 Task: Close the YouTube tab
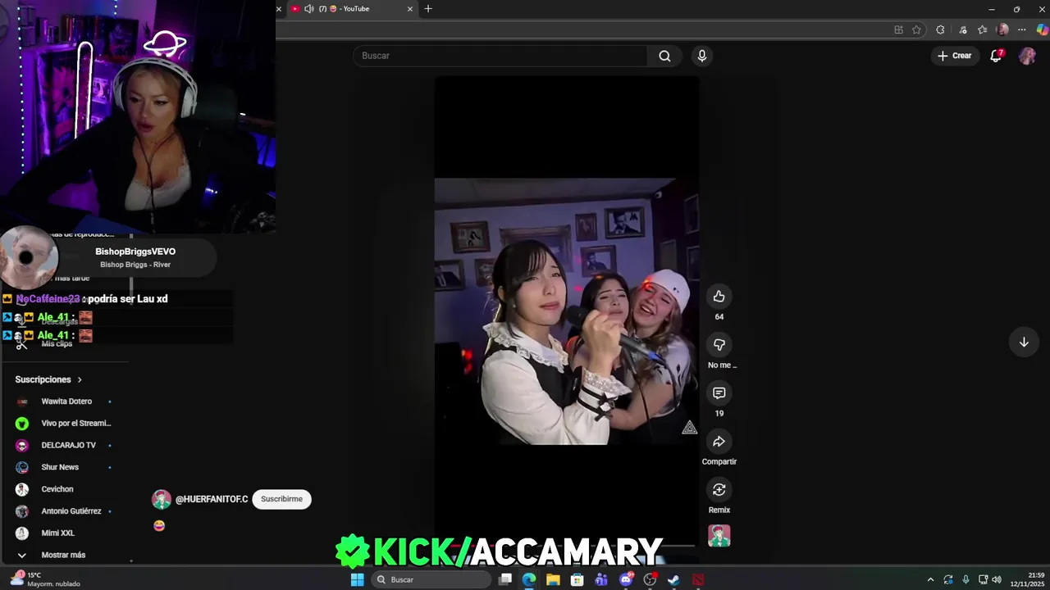(410, 9)
